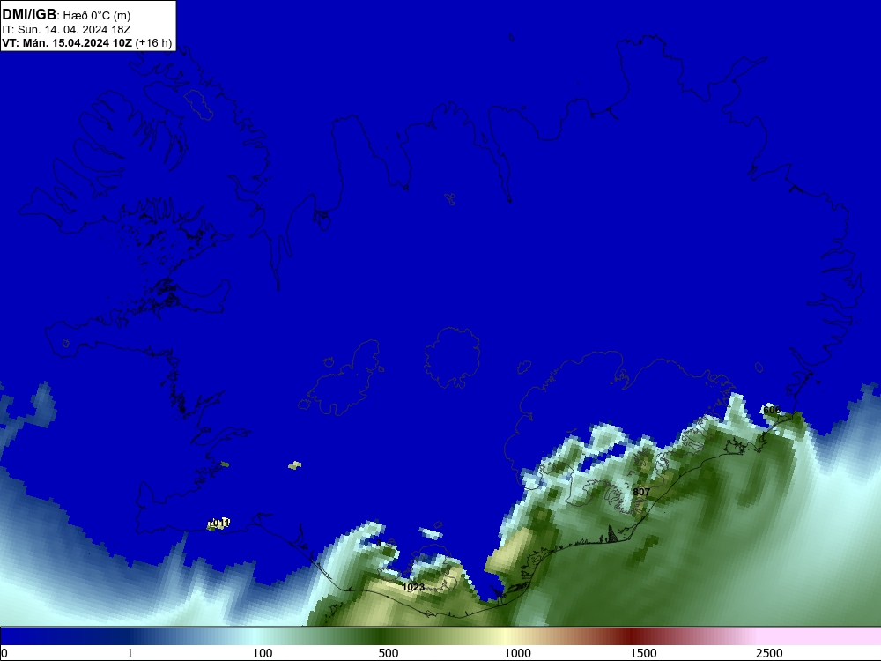Viewport: 881px width, 661px height.
Task: Click the legend value '2500'
Action: [x=769, y=653]
